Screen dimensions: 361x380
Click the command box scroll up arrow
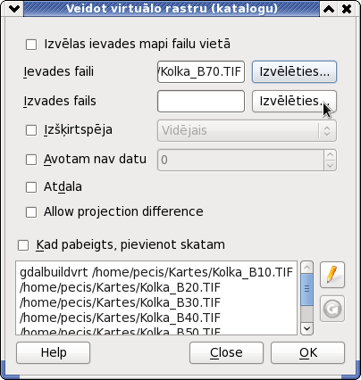(306, 268)
